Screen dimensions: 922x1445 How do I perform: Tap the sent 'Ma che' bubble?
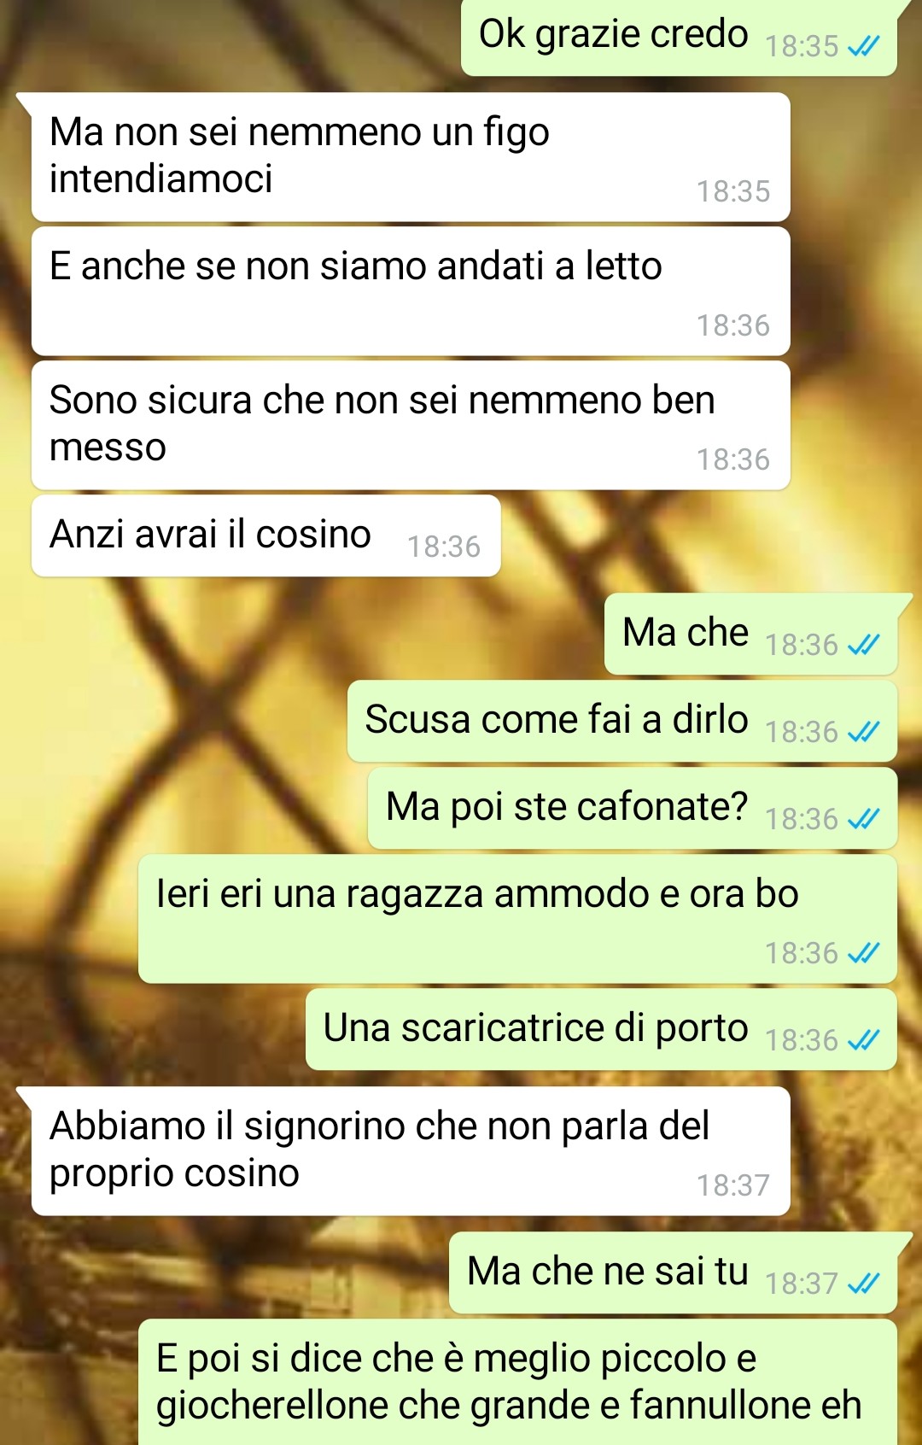tap(751, 634)
